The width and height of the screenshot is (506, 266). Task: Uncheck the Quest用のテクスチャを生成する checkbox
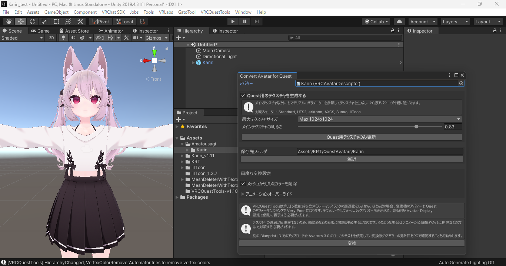[243, 95]
